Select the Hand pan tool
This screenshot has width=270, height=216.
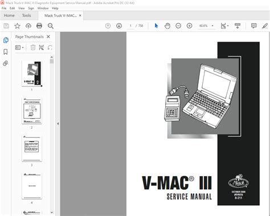(x=167, y=26)
